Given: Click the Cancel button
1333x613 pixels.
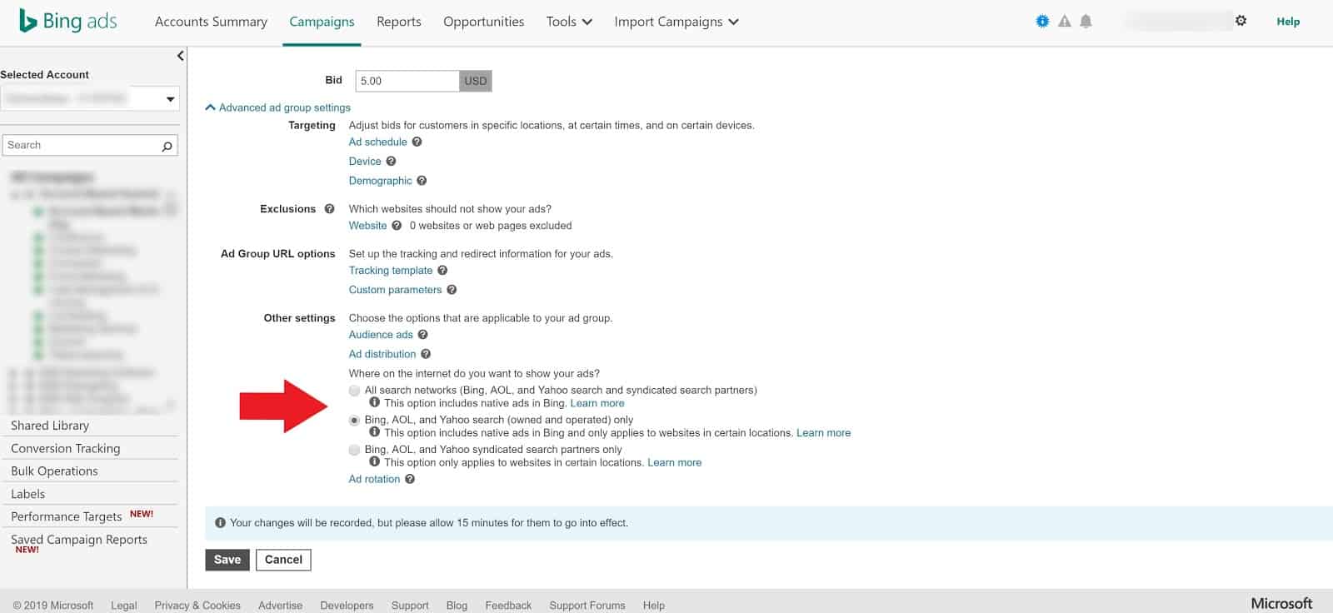Looking at the screenshot, I should pos(283,560).
